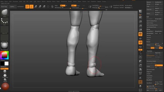Expand the ShadowBox section
The width and height of the screenshot is (164, 92).
(x=150, y=76)
